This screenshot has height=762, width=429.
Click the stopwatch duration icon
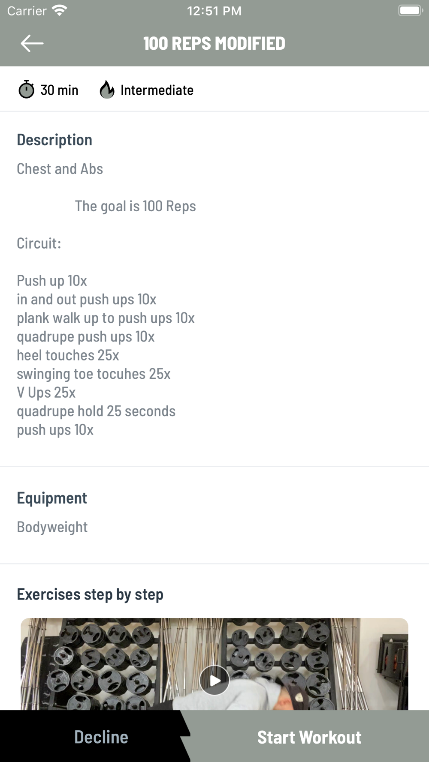[x=26, y=90]
